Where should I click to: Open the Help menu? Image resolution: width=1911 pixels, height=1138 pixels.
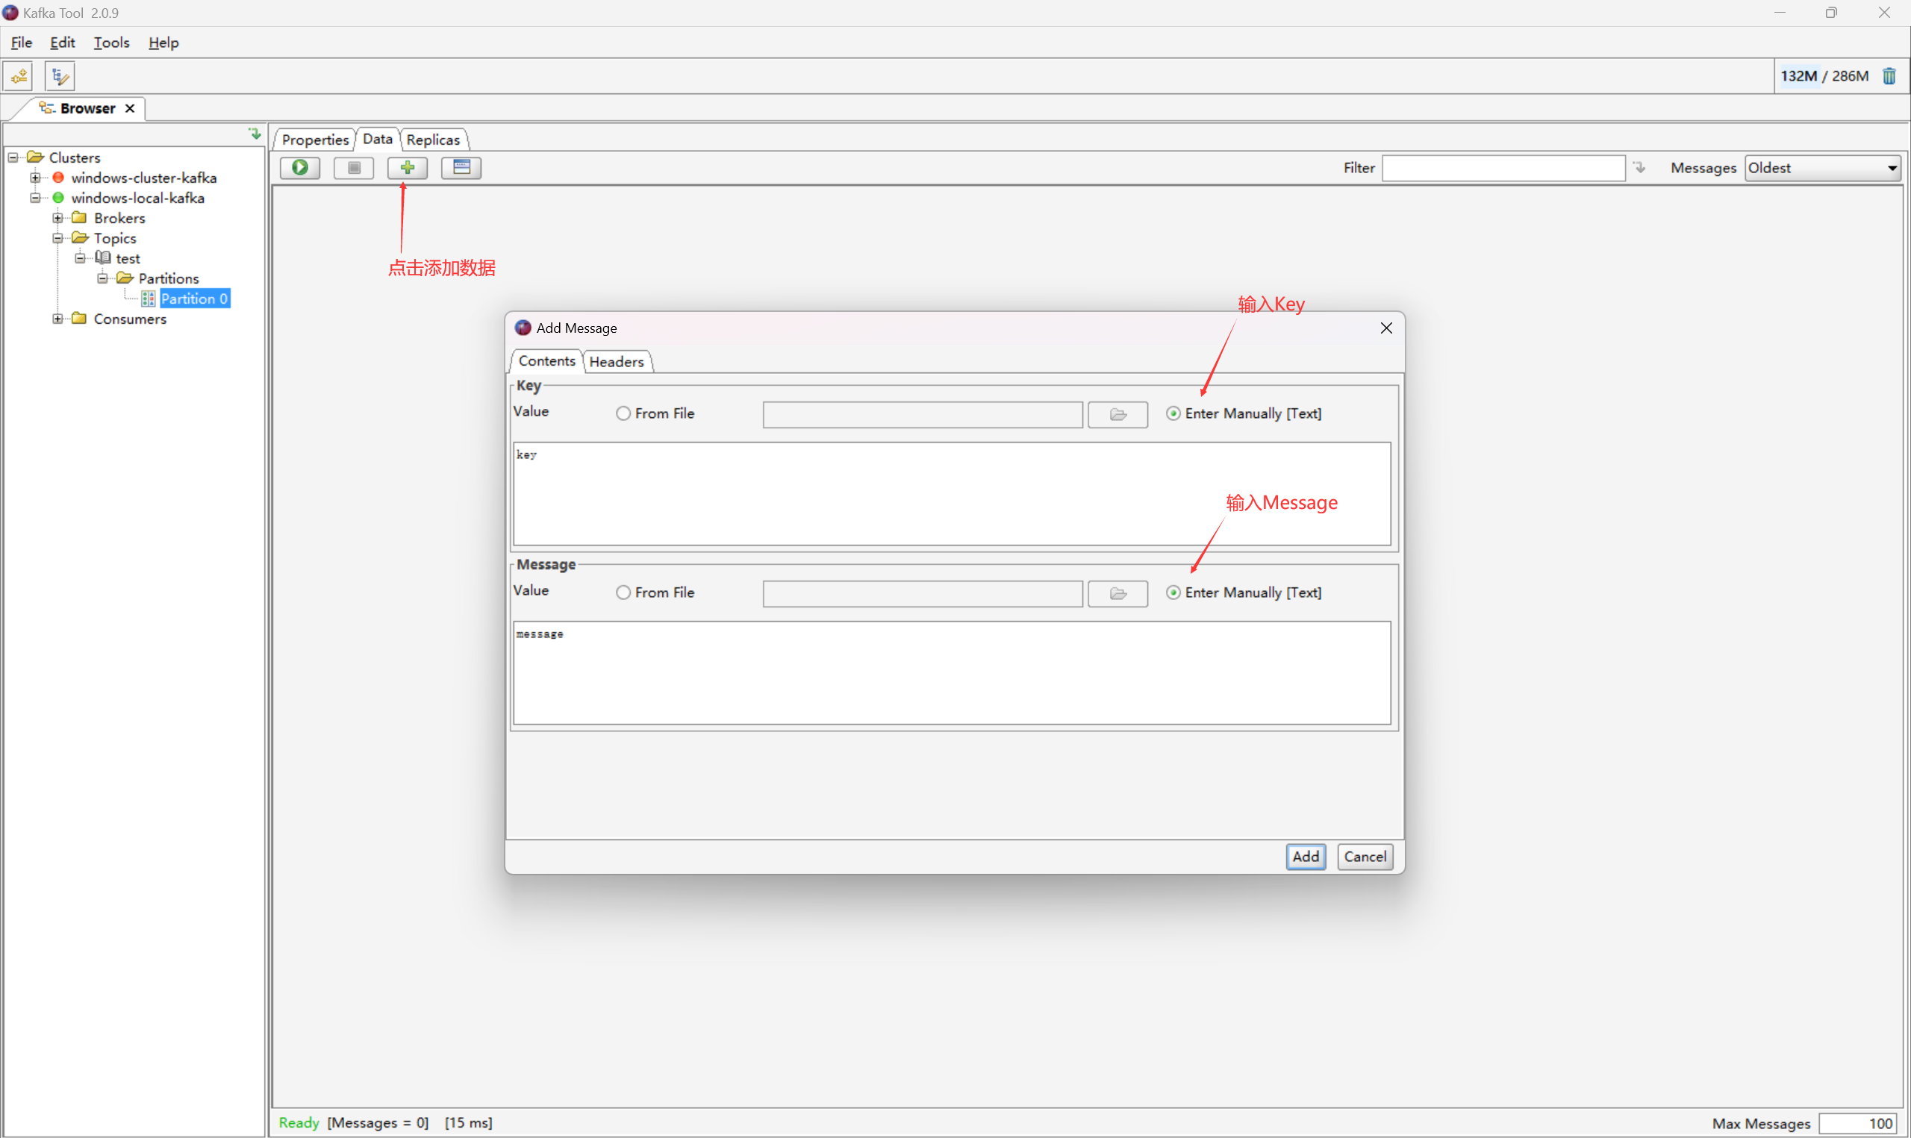tap(163, 43)
